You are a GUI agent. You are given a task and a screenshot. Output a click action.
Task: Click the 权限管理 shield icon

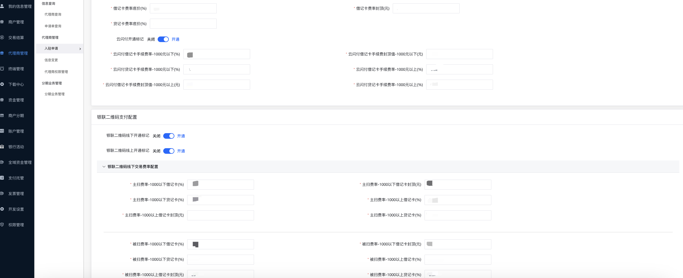click(2, 225)
